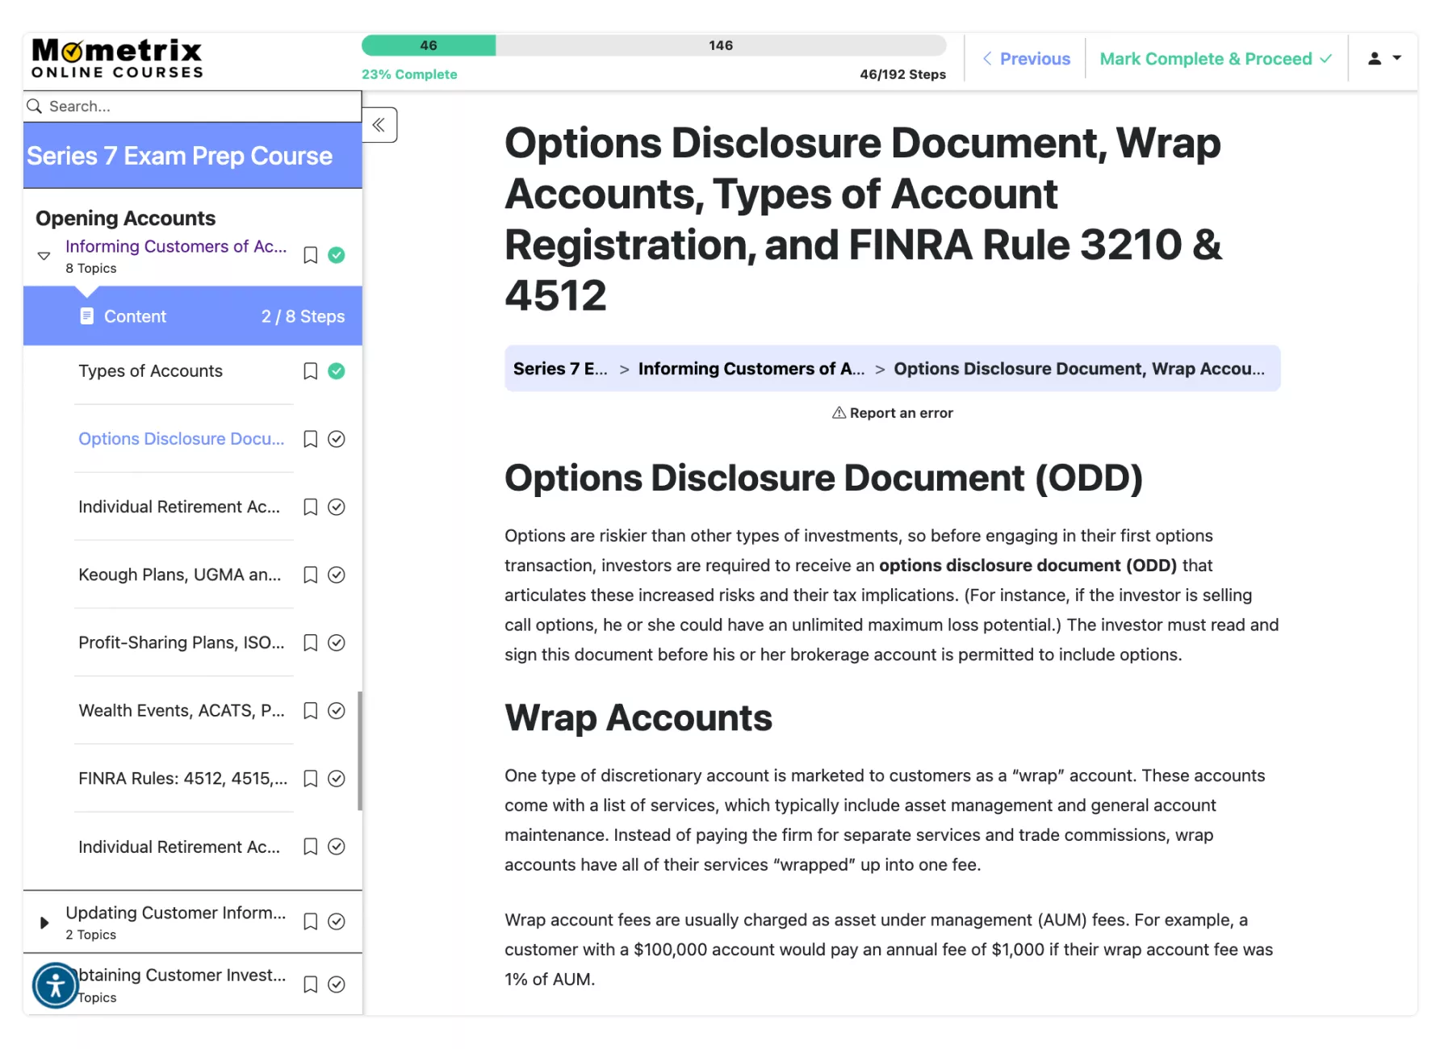Image resolution: width=1440 pixels, height=1049 pixels.
Task: Click the Mometrix Online Courses logo
Action: coord(117,59)
